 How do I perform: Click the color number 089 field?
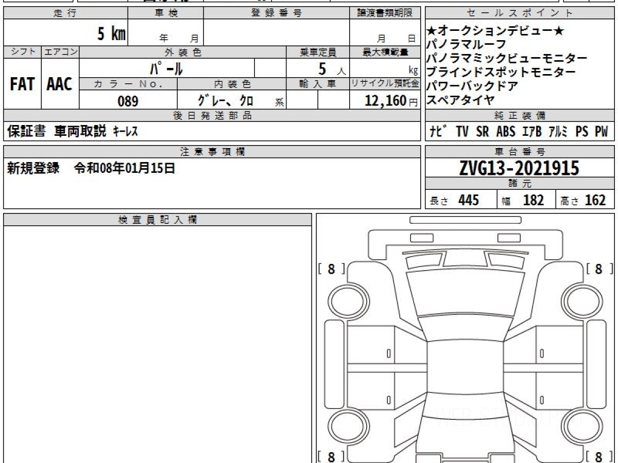[128, 101]
